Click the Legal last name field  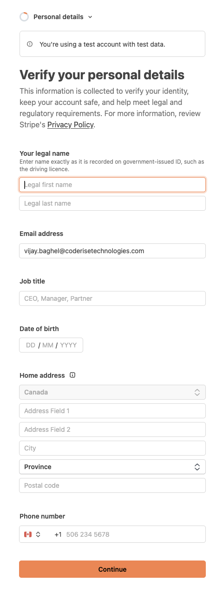tap(112, 203)
